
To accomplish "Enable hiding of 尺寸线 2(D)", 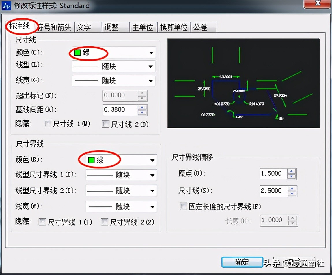I will [106, 124].
